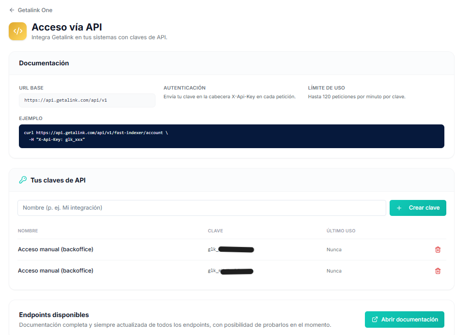Click the AUTENTICACIÓN label

(184, 88)
